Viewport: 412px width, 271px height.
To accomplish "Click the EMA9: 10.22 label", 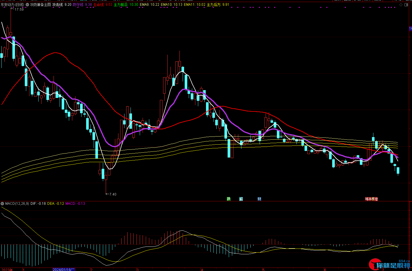I will click(150, 5).
